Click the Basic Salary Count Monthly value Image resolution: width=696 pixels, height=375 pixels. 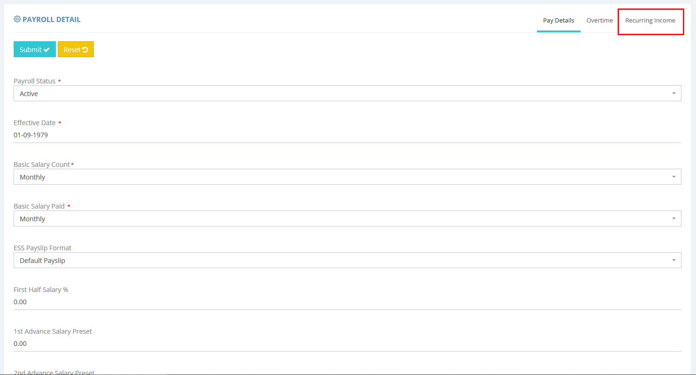33,177
